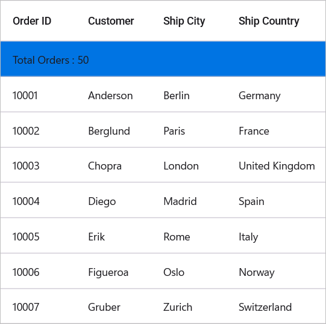
Task: Click the Customer column header
Action: click(x=113, y=21)
